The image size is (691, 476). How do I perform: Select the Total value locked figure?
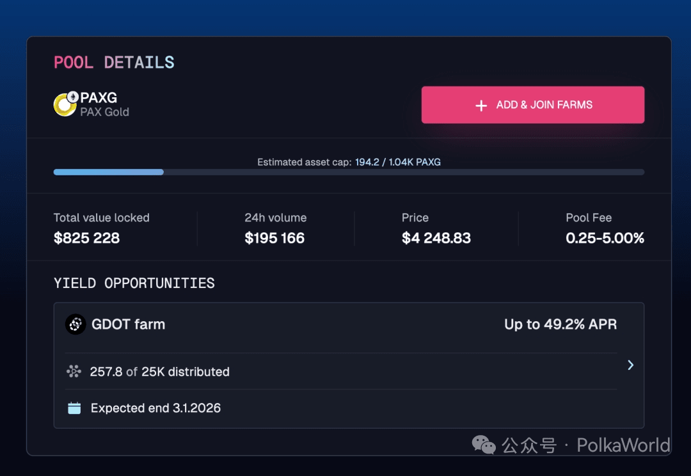86,238
